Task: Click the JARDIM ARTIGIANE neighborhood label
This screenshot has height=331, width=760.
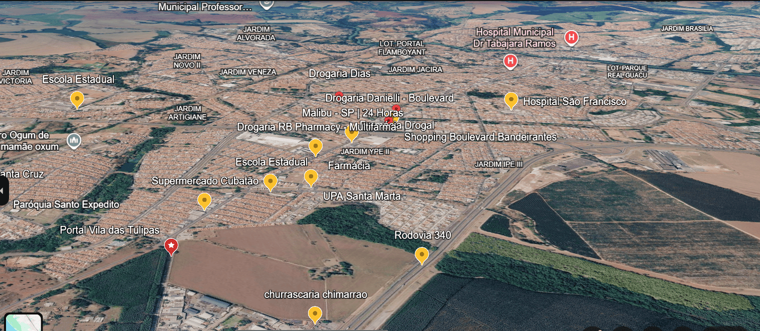Action: click(x=188, y=113)
